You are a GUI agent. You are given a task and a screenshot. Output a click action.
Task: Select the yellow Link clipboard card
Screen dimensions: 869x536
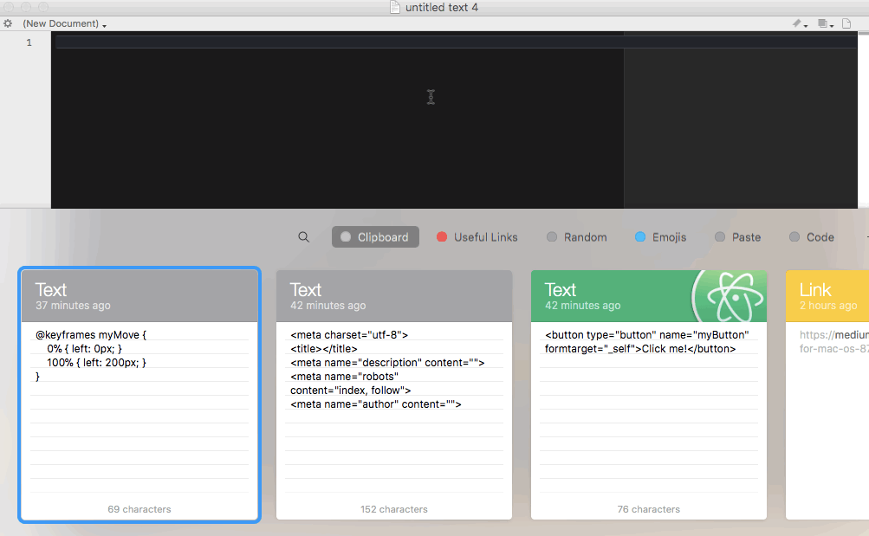(x=827, y=395)
